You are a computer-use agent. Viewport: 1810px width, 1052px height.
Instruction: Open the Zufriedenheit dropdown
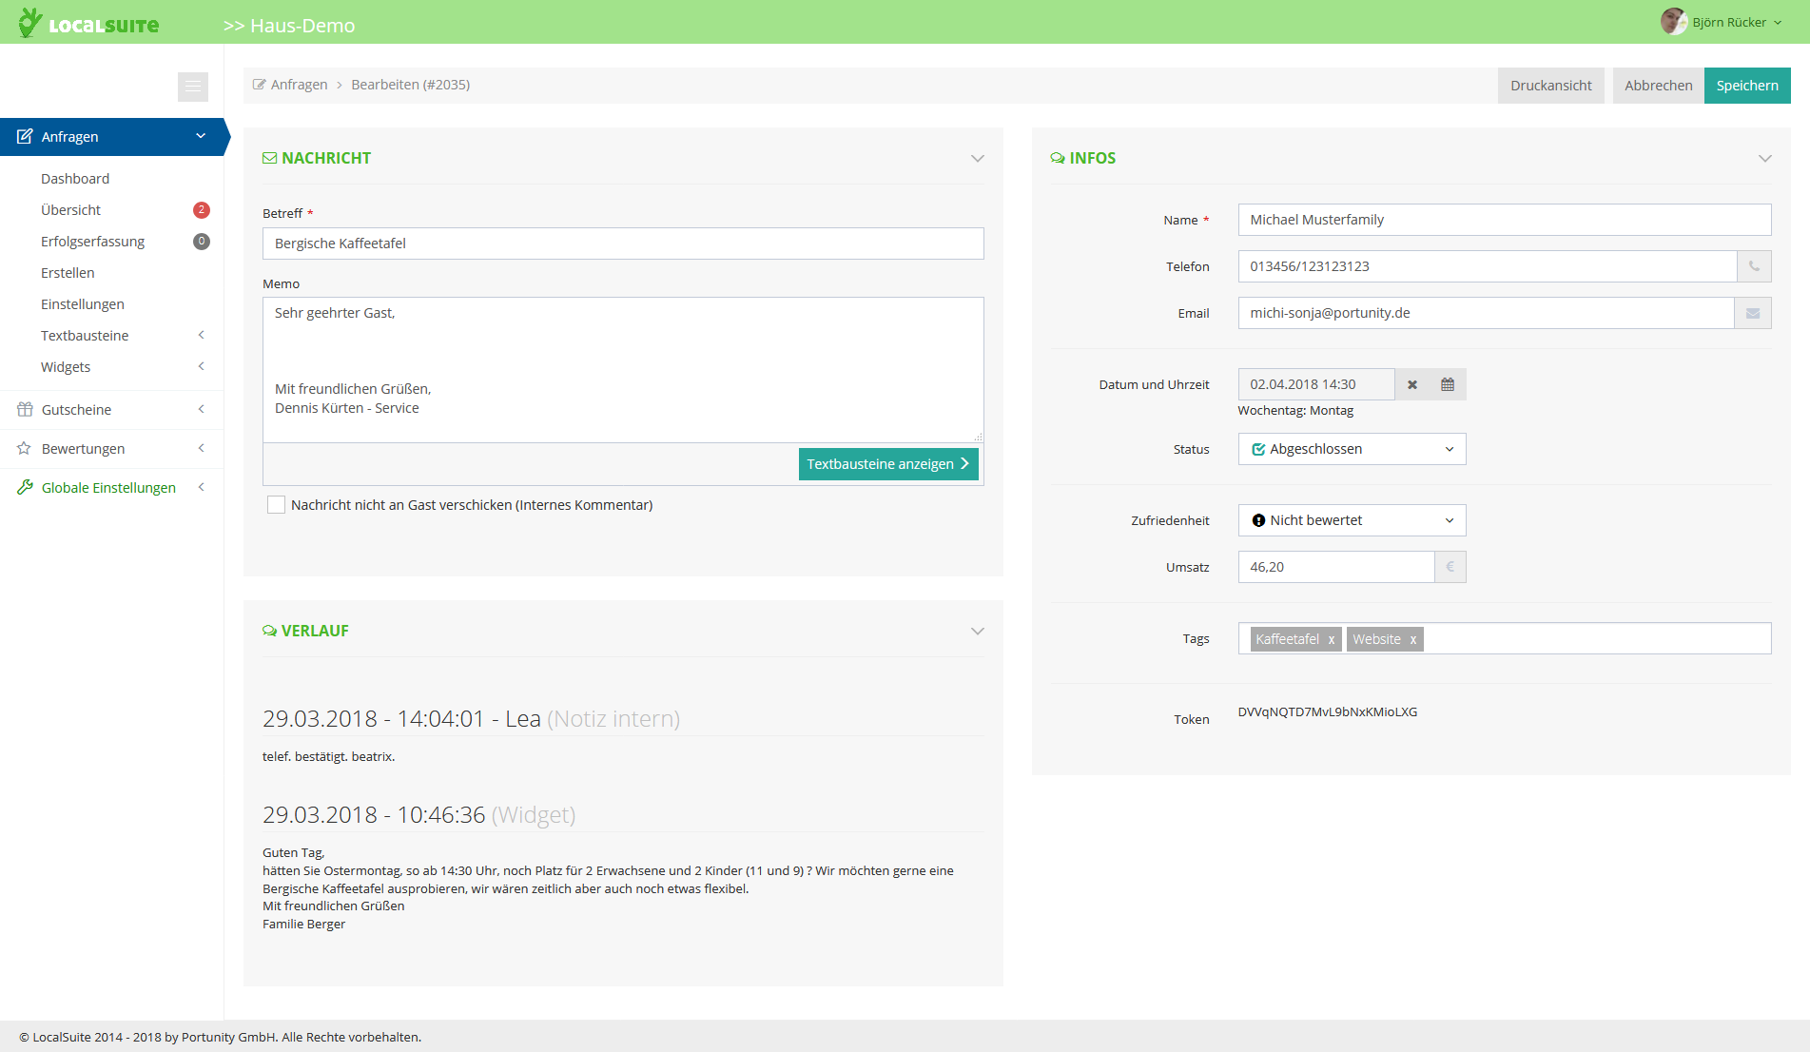pyautogui.click(x=1351, y=520)
